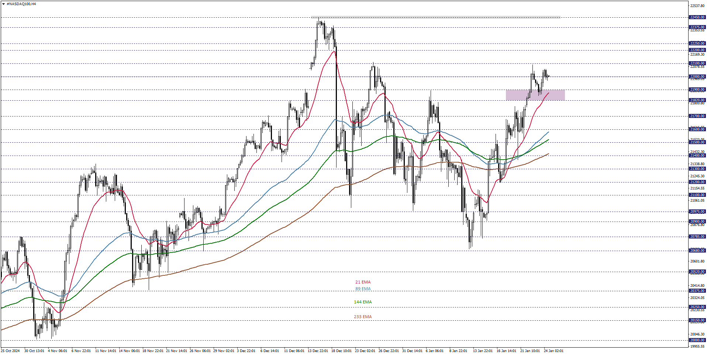Image resolution: width=707 pixels, height=355 pixels.
Task: Click the 6 Nov 22:01 time label
Action: click(81, 351)
